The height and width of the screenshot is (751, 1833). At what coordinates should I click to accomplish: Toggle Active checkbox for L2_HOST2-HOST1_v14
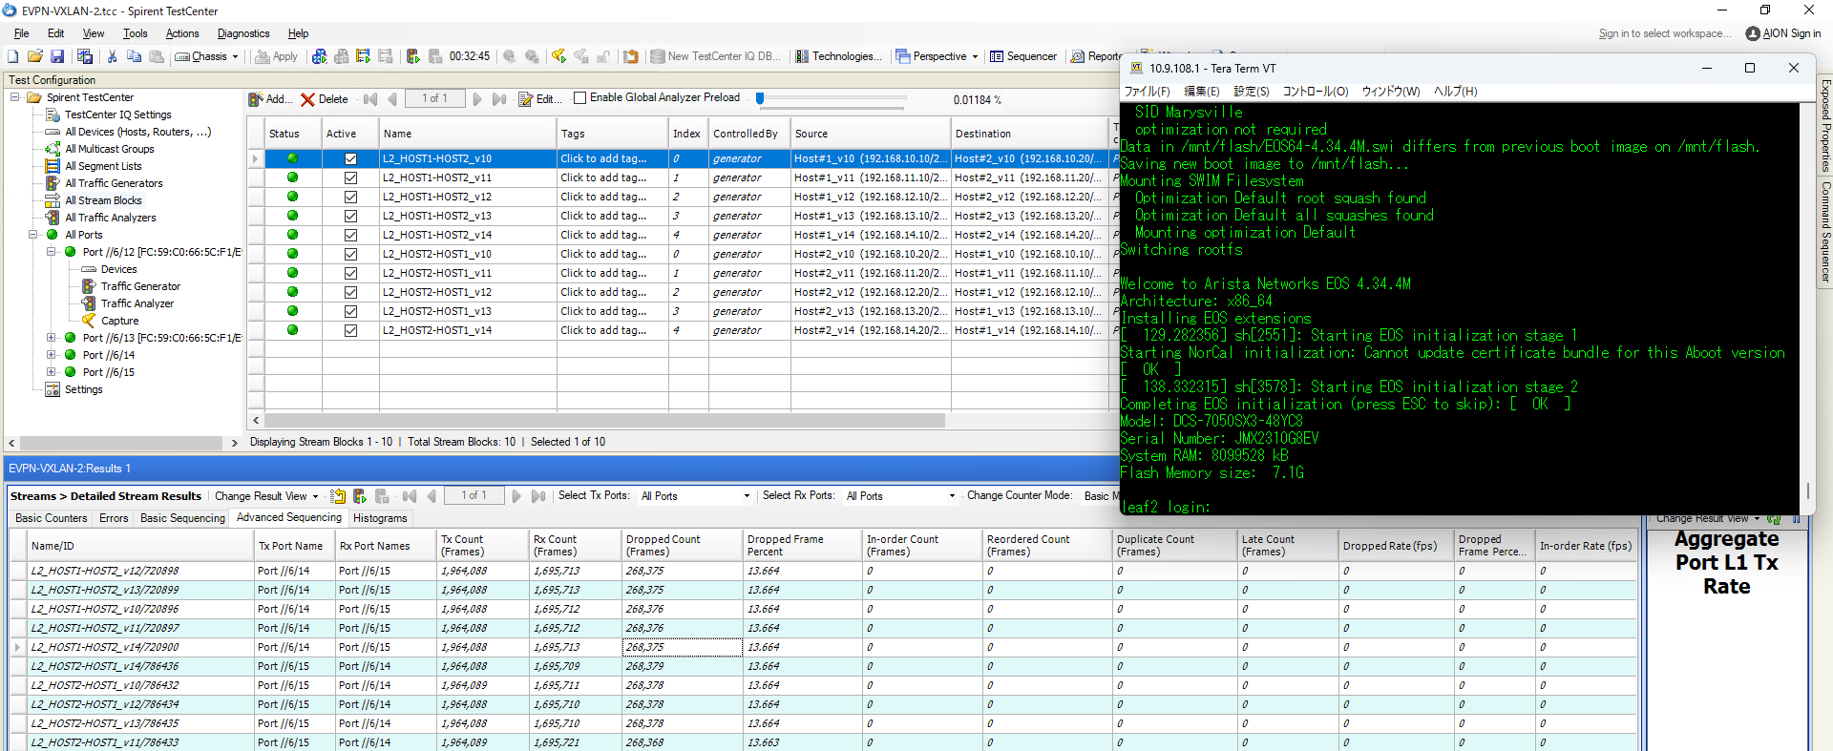pos(350,330)
